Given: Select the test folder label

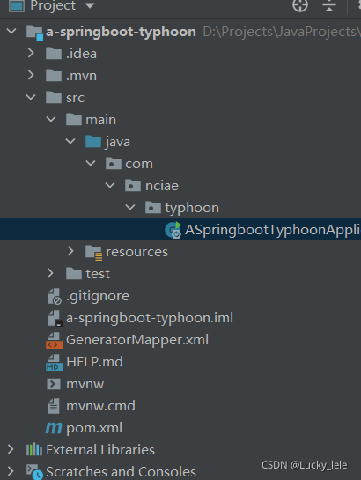Looking at the screenshot, I should pos(98,274).
